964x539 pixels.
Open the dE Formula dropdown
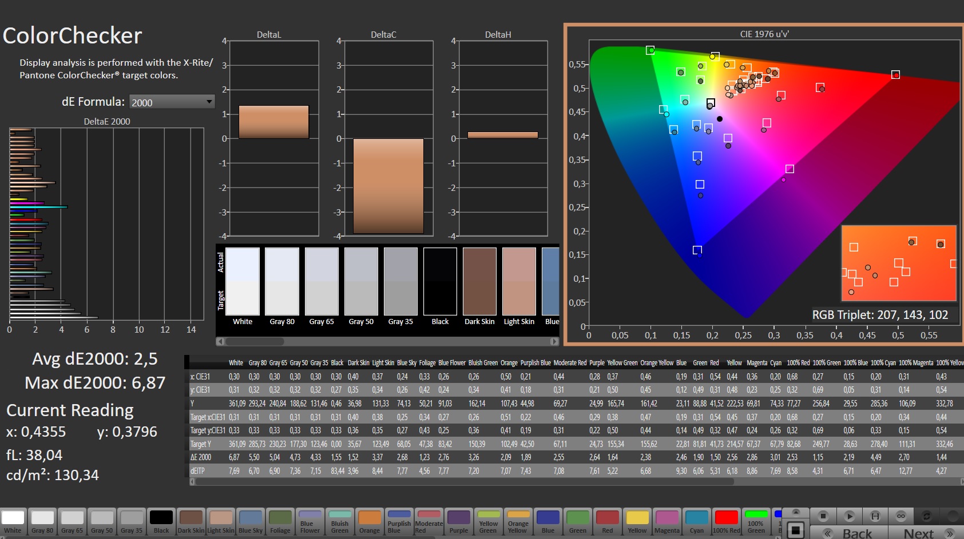click(x=172, y=102)
